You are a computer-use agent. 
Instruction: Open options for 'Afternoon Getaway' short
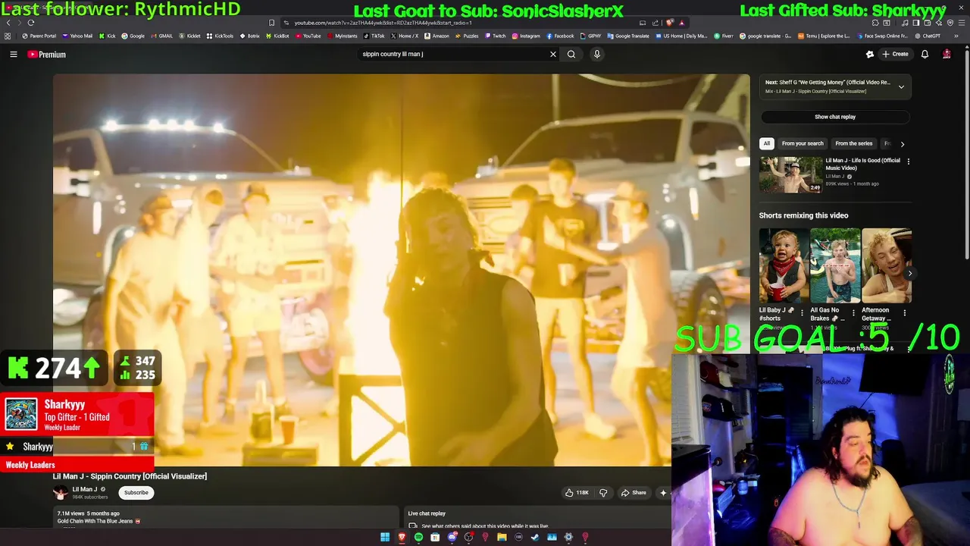[x=904, y=312]
